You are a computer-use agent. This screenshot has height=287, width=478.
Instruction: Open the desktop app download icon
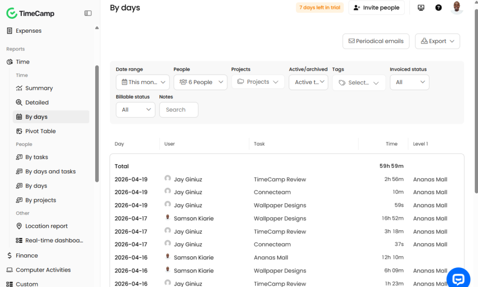point(421,7)
